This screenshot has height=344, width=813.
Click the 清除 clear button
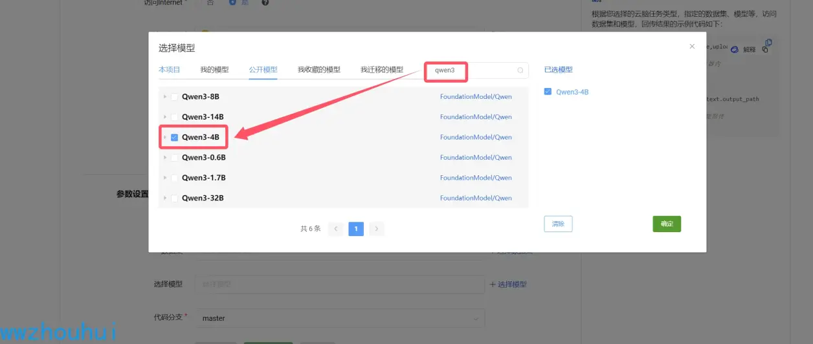tap(558, 224)
